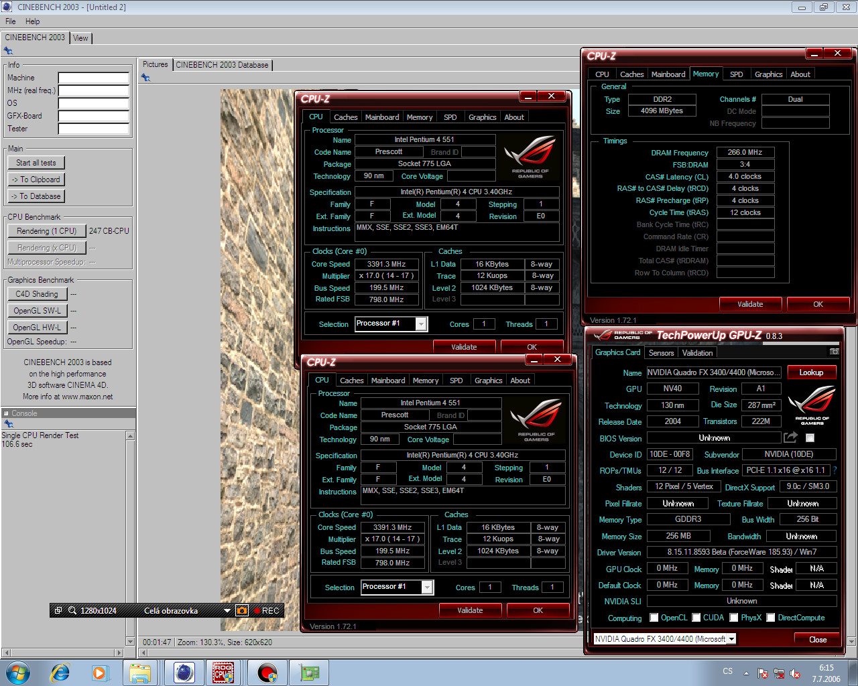Click the To Clipboard button
Viewport: 858px width, 686px height.
pyautogui.click(x=36, y=180)
